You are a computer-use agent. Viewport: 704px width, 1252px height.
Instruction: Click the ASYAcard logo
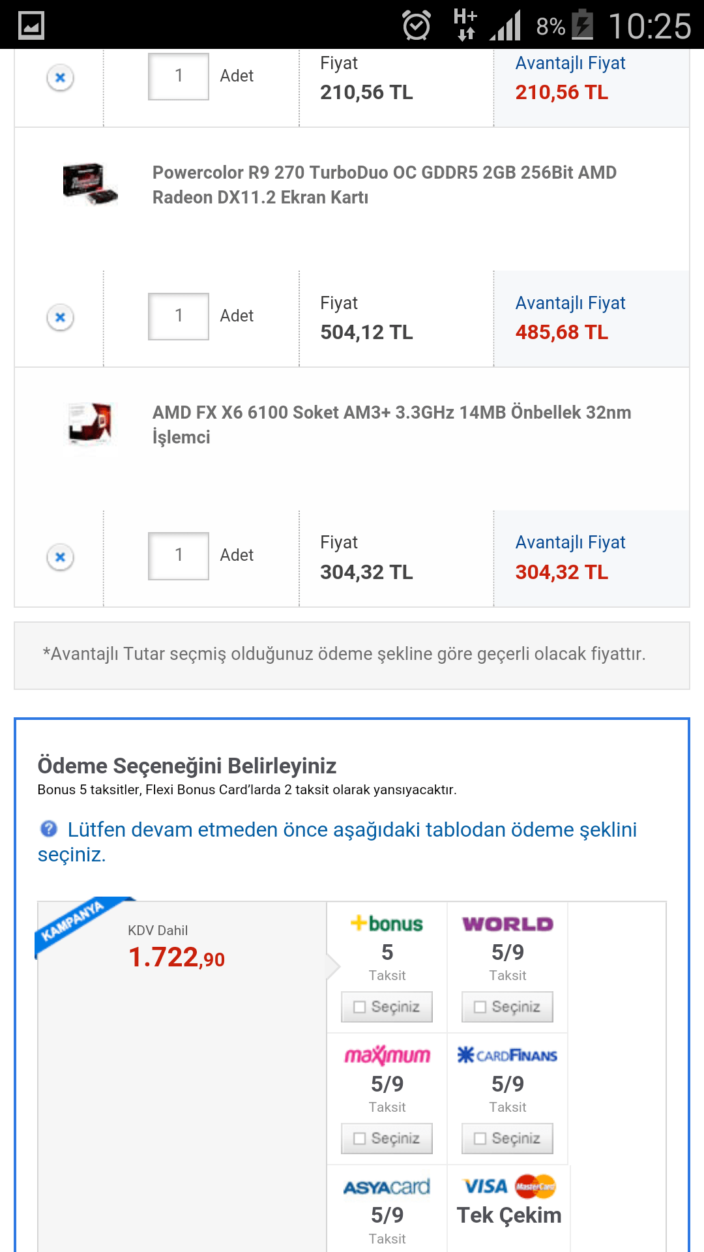(x=386, y=1186)
